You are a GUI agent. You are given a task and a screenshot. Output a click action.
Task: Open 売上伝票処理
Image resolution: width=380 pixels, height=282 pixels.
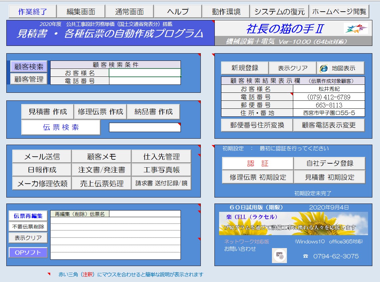pos(101,183)
